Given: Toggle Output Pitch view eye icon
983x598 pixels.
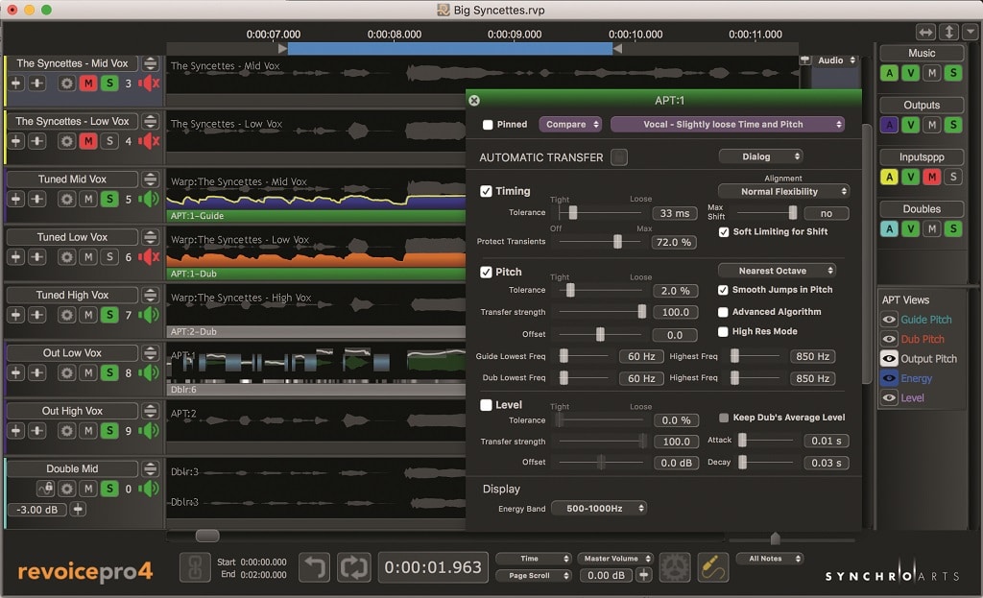Looking at the screenshot, I should (889, 359).
